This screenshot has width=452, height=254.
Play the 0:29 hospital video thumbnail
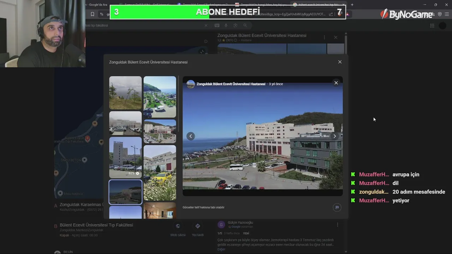(125, 157)
